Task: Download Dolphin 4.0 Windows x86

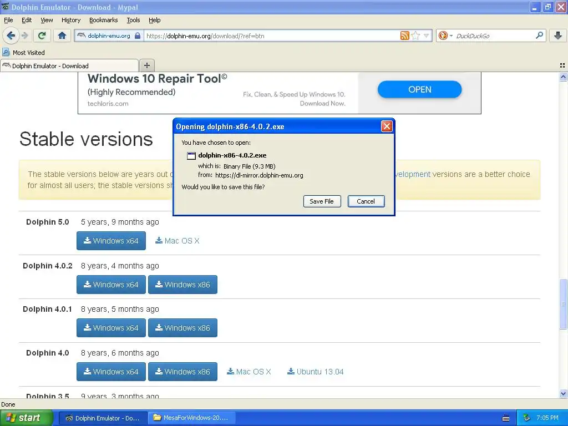Action: (182, 372)
